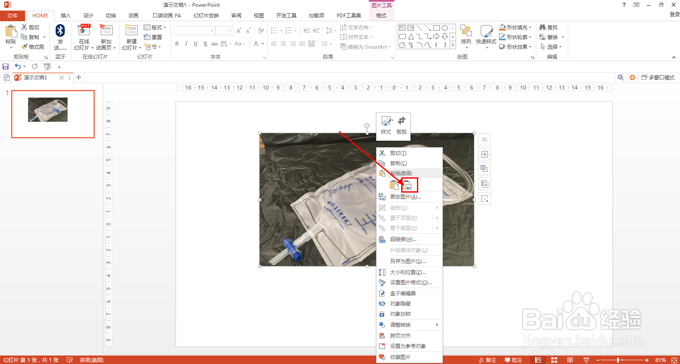Click the Style button in the mini toolbar
Viewport: 680px width, 364px height.
386,126
